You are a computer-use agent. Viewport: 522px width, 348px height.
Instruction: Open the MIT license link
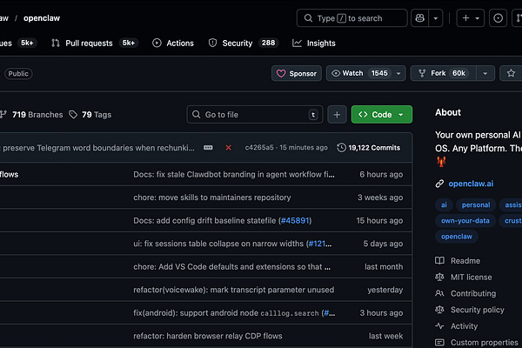pyautogui.click(x=471, y=277)
